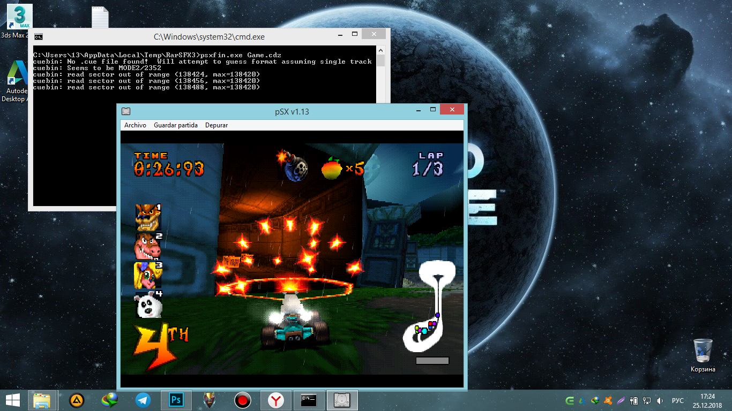The width and height of the screenshot is (732, 411).
Task: Click the third place racer portrait
Action: pos(148,275)
